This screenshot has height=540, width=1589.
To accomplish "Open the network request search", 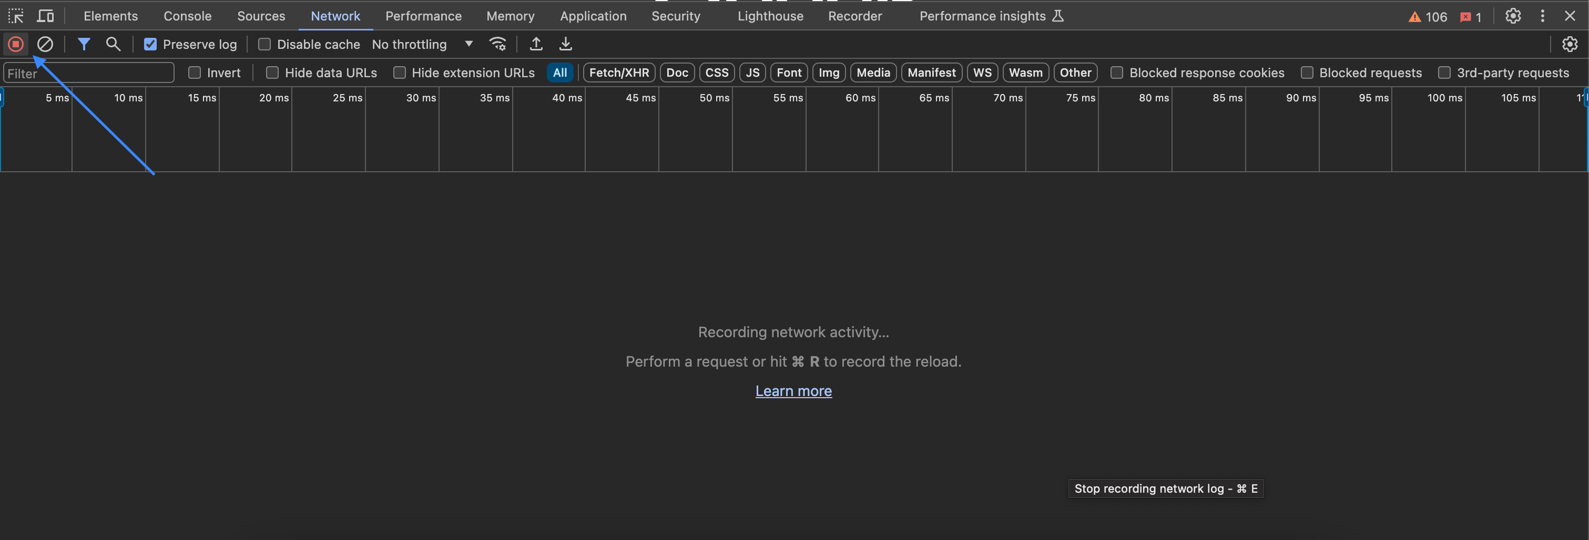I will [x=114, y=44].
